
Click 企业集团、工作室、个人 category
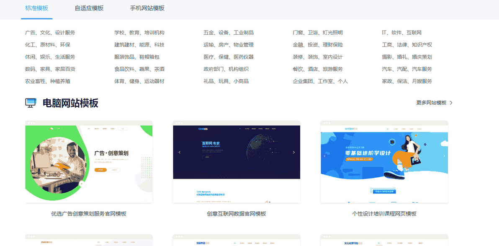coord(320,81)
